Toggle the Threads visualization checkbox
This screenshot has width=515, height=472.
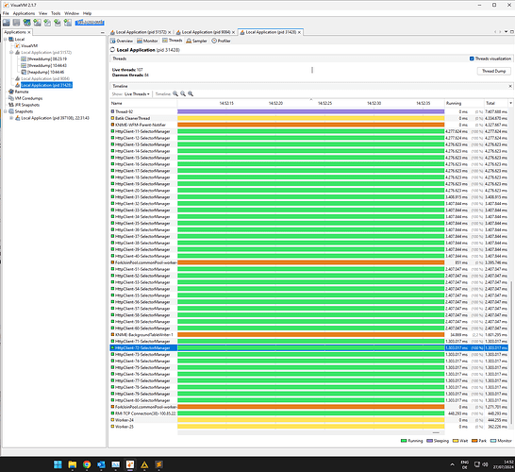pos(472,59)
